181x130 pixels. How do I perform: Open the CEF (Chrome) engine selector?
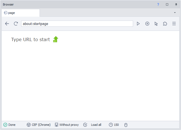point(39,125)
